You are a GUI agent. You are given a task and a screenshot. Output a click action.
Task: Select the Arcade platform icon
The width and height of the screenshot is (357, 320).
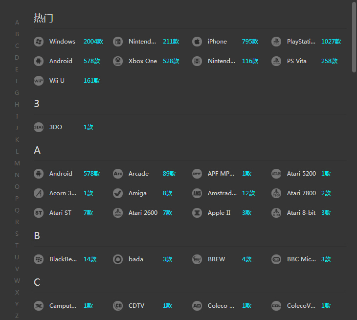tap(118, 174)
